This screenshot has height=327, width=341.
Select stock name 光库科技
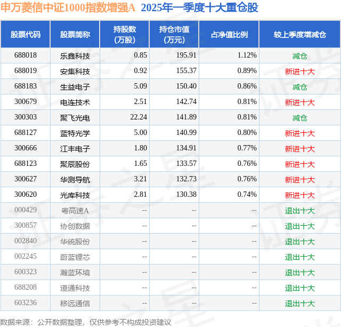75,195
